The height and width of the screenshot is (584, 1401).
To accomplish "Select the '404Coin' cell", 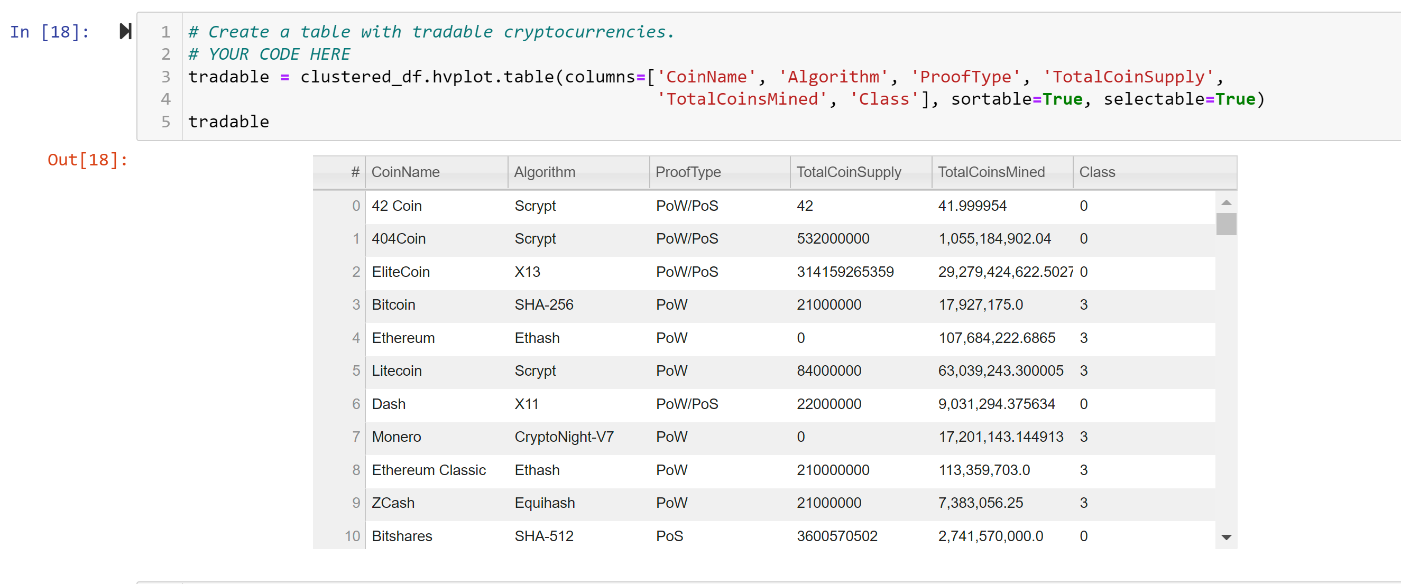I will (x=437, y=239).
